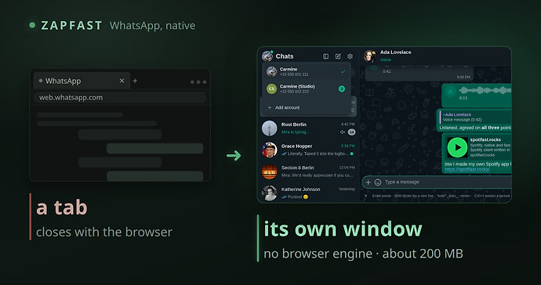Open the emoji picker smiley icon
The height and width of the screenshot is (285, 541).
(x=378, y=182)
